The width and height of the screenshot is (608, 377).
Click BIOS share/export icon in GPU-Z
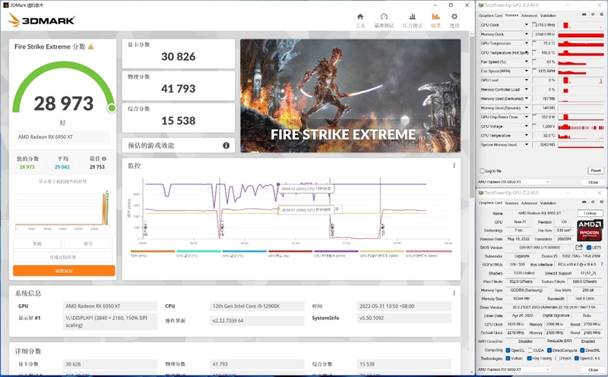click(579, 247)
